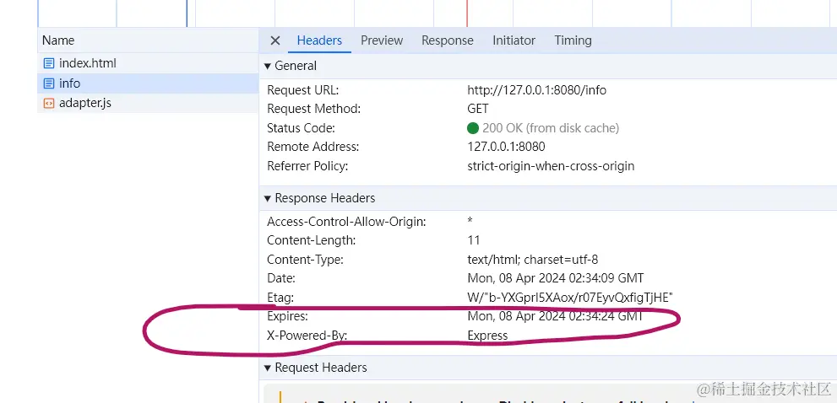Click the Date header value
Viewport: 837px width, 403px height.
click(x=555, y=278)
